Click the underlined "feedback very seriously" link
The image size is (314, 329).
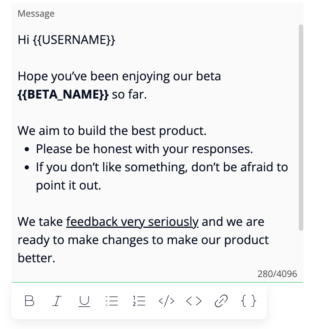(x=132, y=222)
